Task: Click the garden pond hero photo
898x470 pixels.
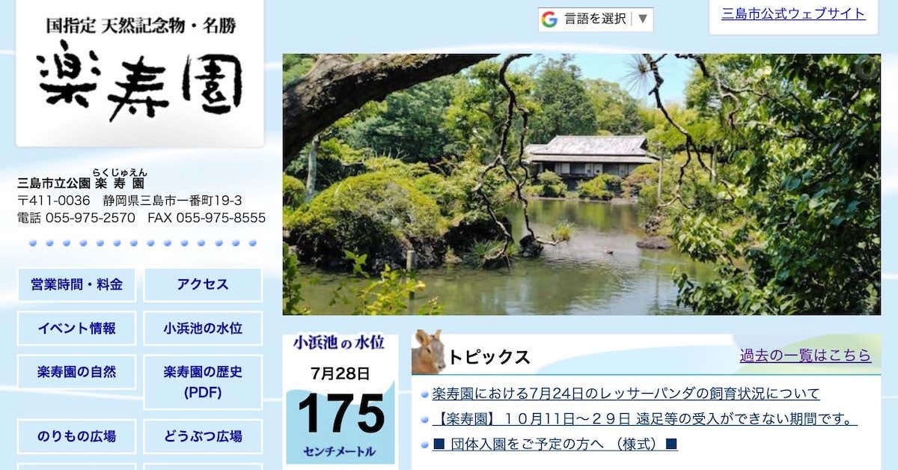Action: 581,184
